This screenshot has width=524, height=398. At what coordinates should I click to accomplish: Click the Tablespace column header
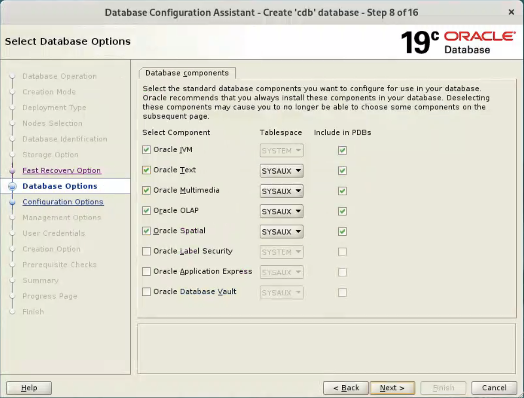pyautogui.click(x=281, y=133)
